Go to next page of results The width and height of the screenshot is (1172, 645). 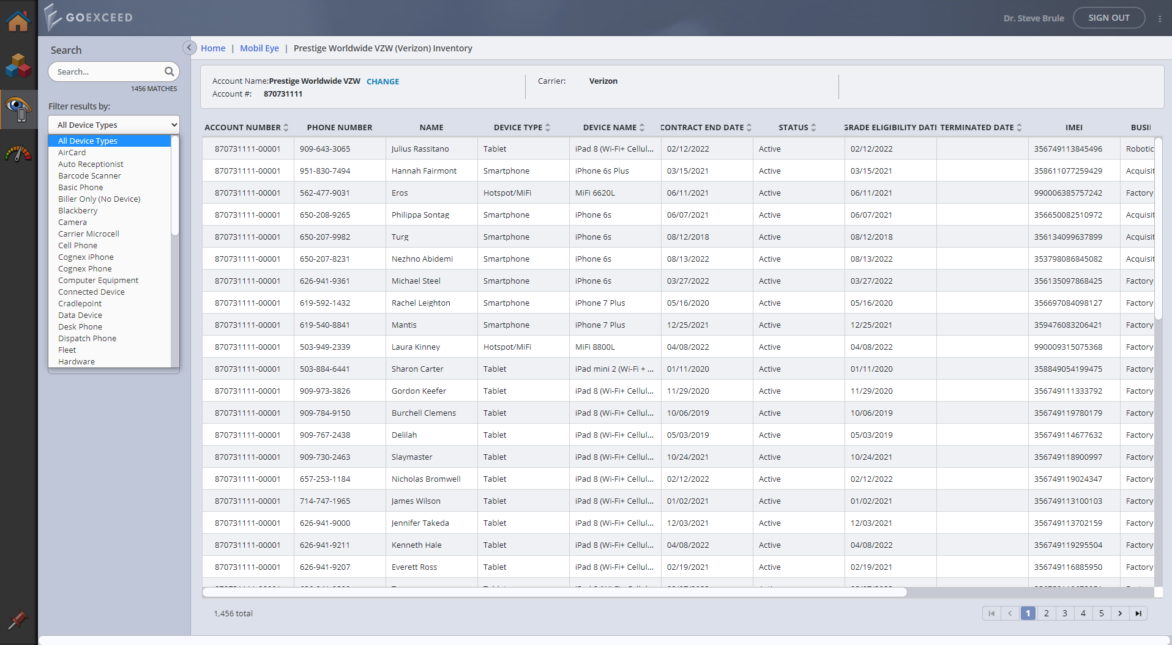point(1120,613)
